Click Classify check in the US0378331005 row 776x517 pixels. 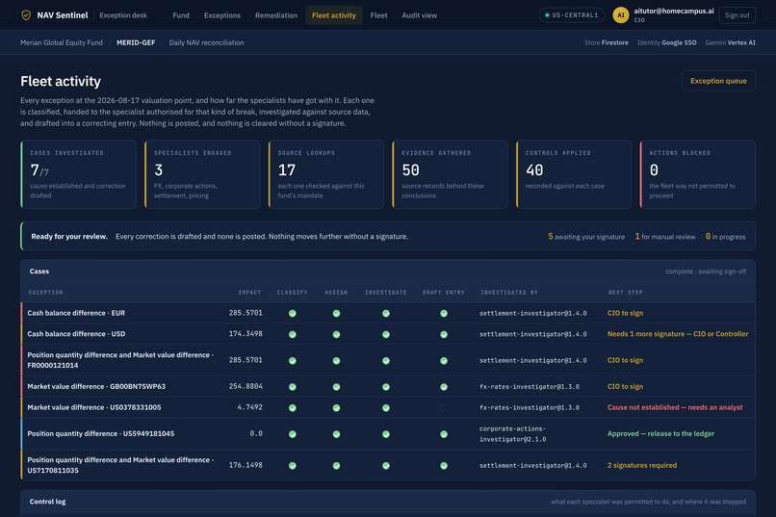(x=293, y=408)
